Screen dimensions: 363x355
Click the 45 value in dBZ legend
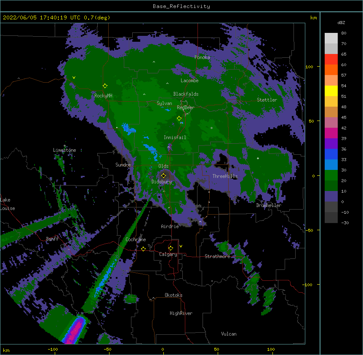pyautogui.click(x=344, y=118)
